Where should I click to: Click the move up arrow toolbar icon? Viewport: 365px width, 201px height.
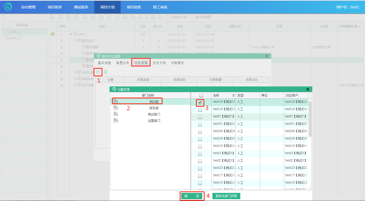click(77, 17)
